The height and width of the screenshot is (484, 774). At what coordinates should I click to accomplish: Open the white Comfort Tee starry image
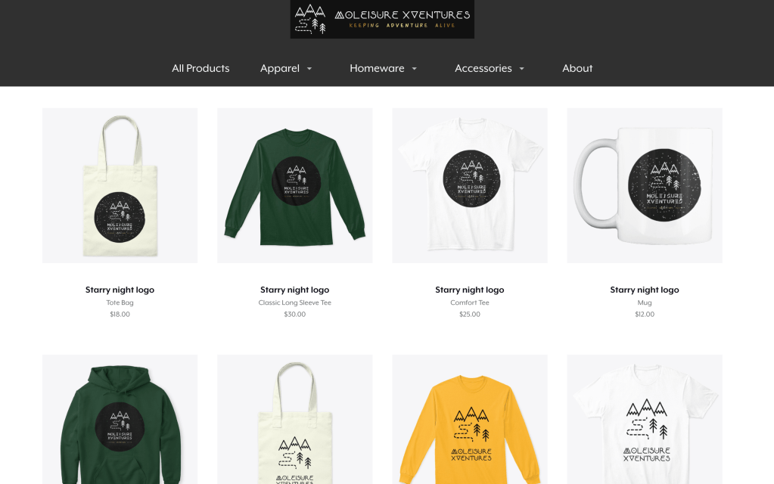[x=469, y=185]
